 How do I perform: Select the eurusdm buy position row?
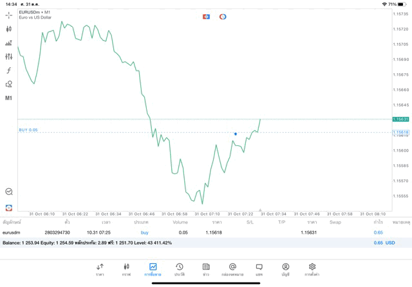[193, 232]
